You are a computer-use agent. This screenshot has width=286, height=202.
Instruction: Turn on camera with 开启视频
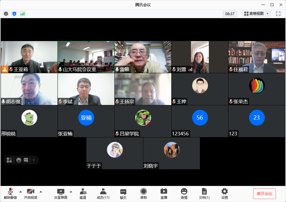31,193
